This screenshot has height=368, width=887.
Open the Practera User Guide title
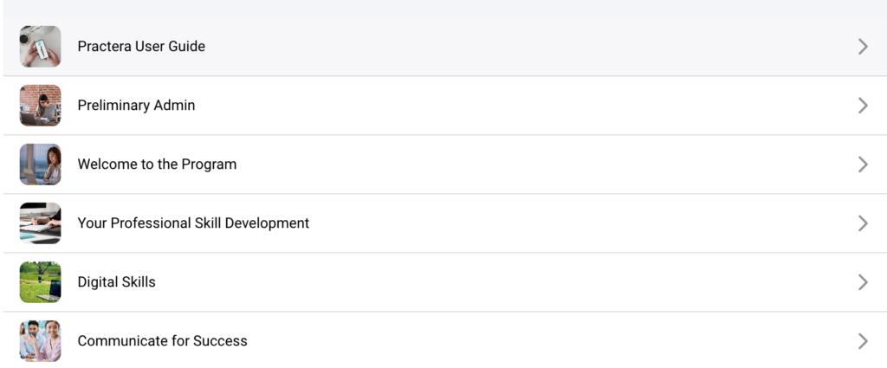click(x=141, y=47)
